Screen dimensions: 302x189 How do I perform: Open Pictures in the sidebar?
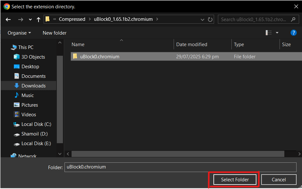(30, 105)
